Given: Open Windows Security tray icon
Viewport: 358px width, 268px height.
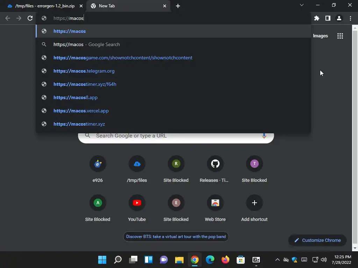Looking at the screenshot, I should [295, 260].
